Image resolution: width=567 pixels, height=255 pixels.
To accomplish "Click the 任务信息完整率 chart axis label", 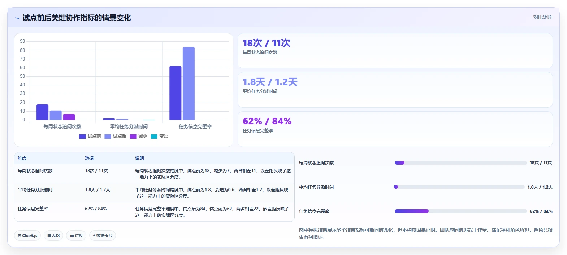I will [195, 126].
